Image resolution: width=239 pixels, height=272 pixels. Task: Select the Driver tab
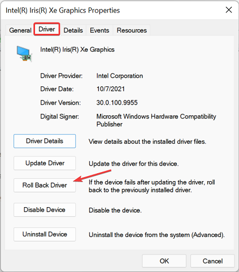pos(47,29)
